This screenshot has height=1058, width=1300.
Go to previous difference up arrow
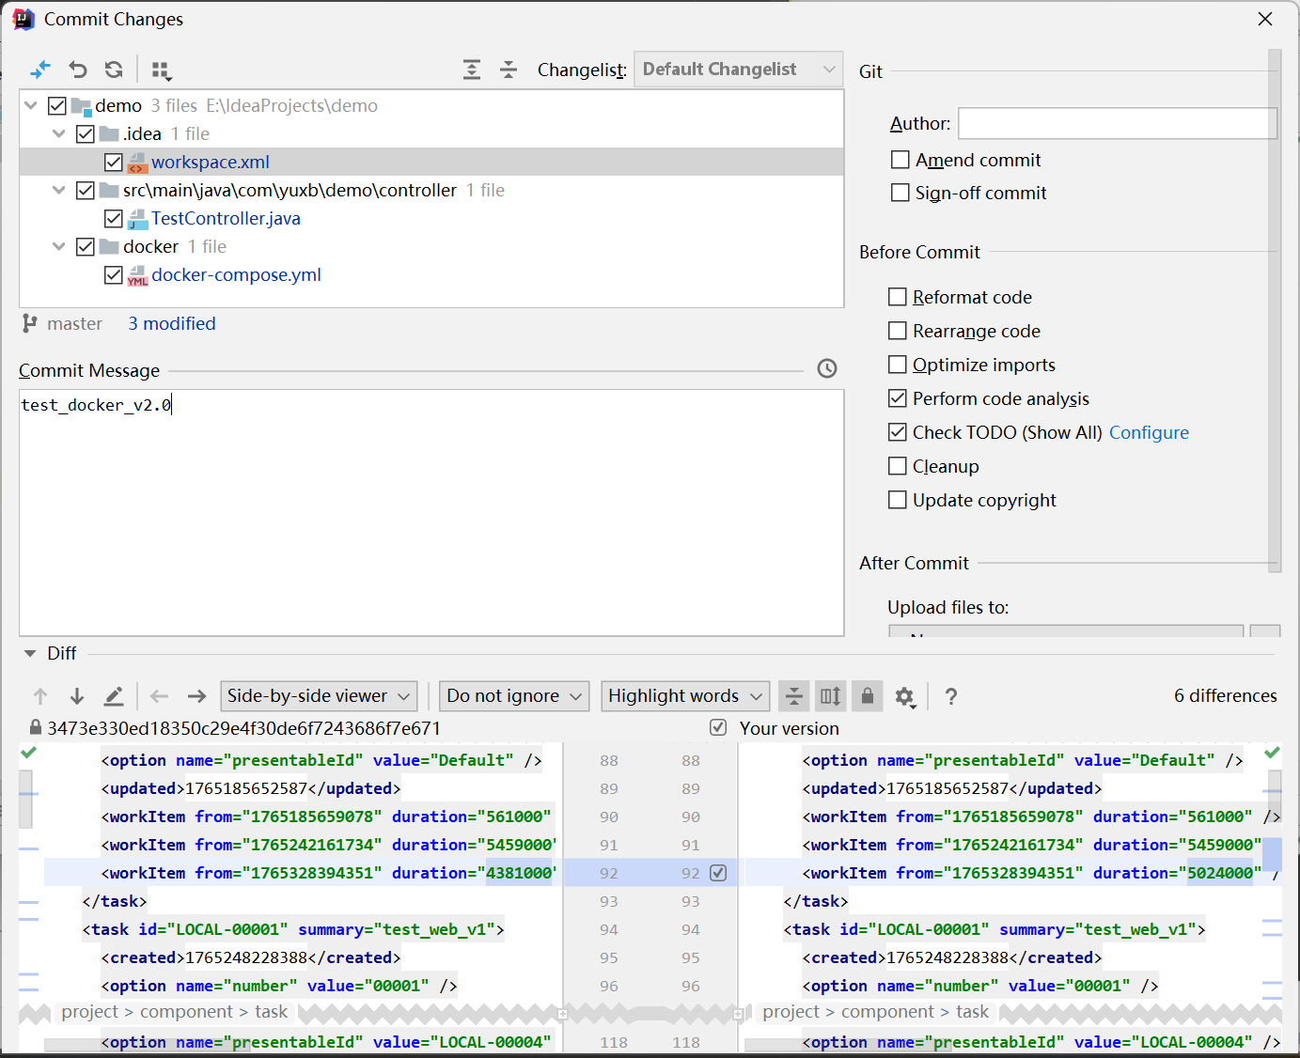(40, 696)
